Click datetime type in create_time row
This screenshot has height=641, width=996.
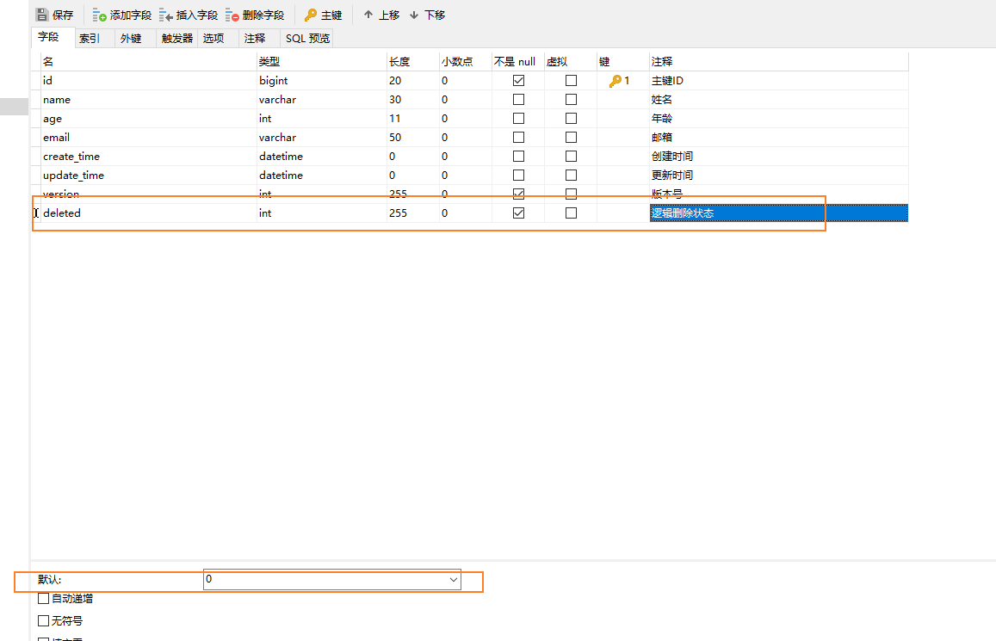pos(322,156)
